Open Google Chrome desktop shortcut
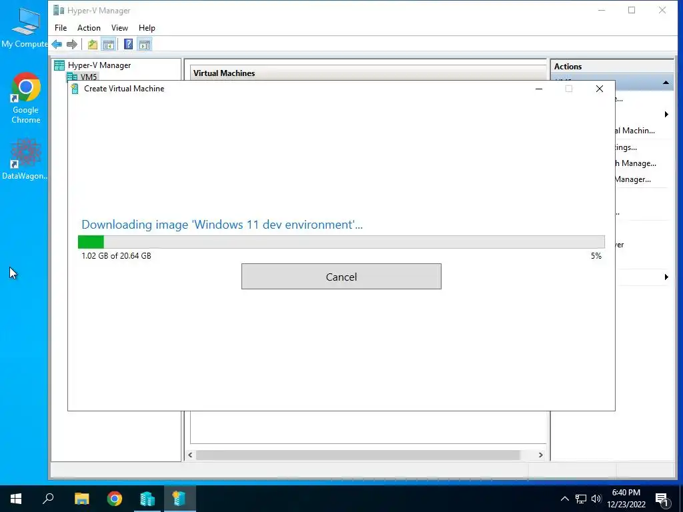The height and width of the screenshot is (512, 683). pyautogui.click(x=26, y=98)
